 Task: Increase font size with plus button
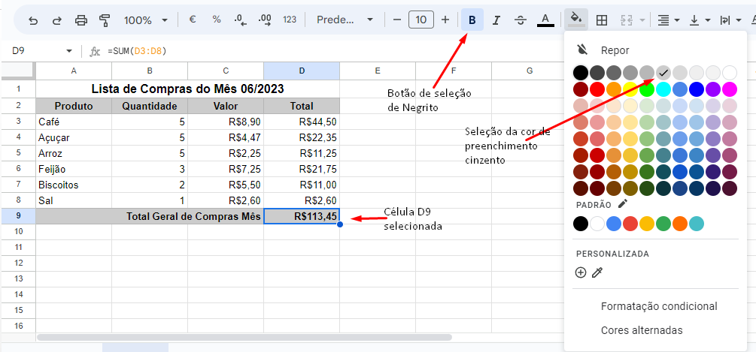pyautogui.click(x=445, y=20)
